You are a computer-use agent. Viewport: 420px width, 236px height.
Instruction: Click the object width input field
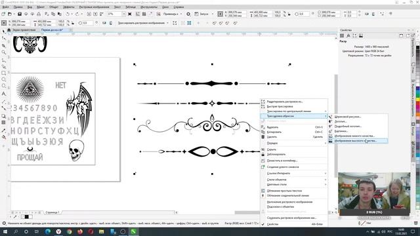(x=47, y=22)
